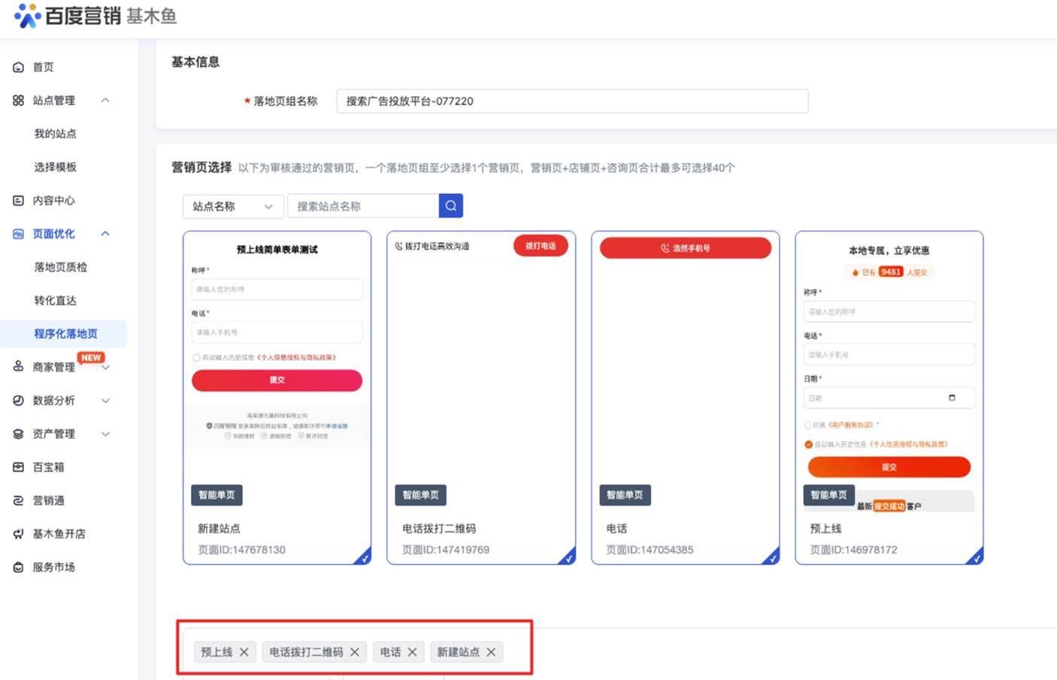Click the 百宝箱 toolbox icon

[x=19, y=467]
